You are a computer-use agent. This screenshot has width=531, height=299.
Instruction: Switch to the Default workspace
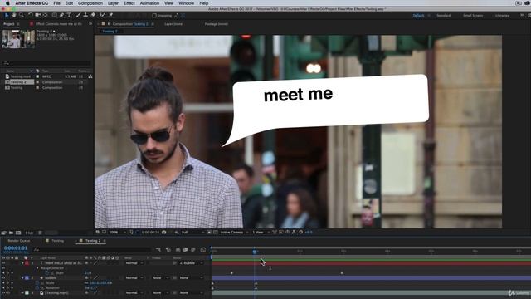418,16
